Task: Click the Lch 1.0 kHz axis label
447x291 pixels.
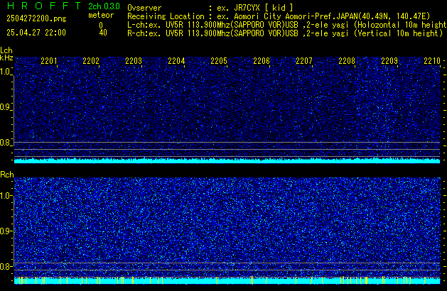Action: pos(5,72)
